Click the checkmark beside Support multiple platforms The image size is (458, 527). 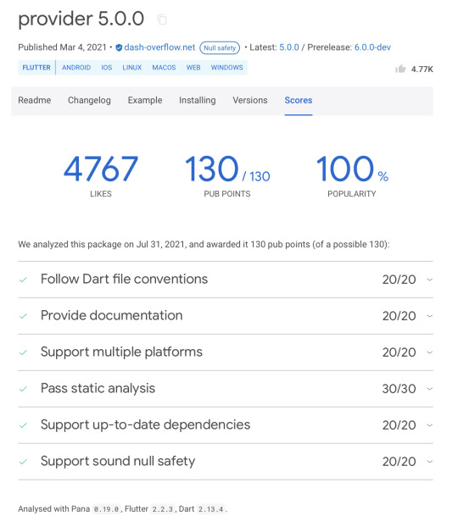23,352
